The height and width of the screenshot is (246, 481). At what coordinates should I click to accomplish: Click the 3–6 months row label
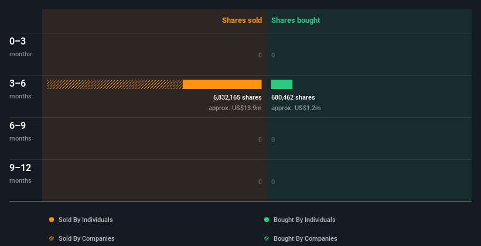21,89
